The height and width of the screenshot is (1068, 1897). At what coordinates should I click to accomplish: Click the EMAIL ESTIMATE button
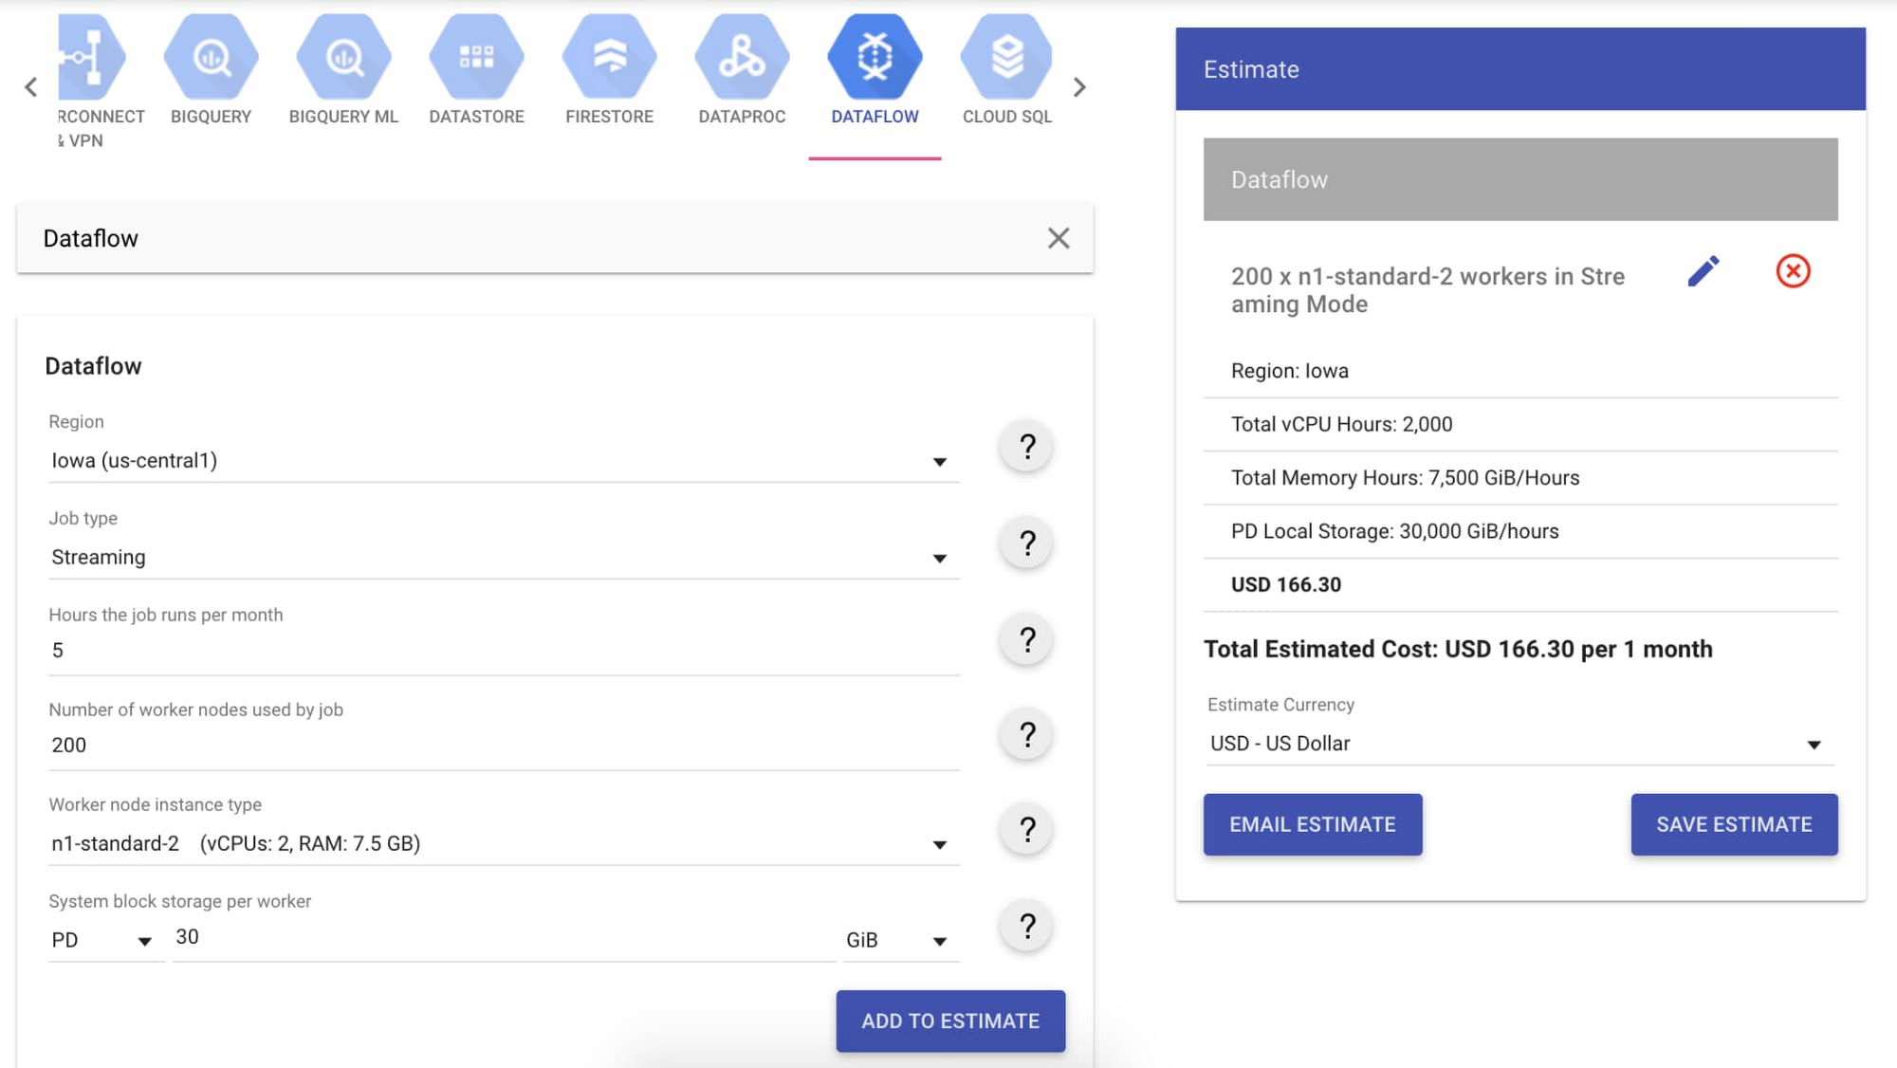point(1313,825)
